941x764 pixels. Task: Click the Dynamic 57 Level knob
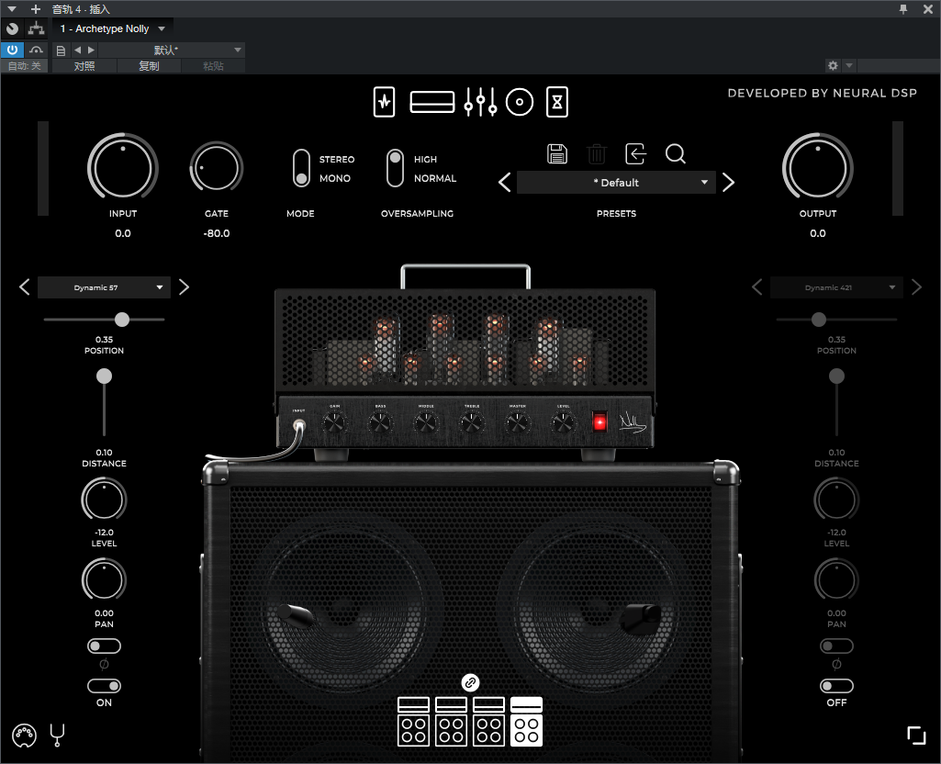[104, 500]
